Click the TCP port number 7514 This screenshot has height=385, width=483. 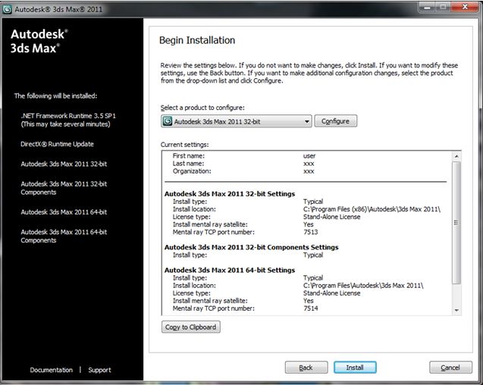coord(311,308)
